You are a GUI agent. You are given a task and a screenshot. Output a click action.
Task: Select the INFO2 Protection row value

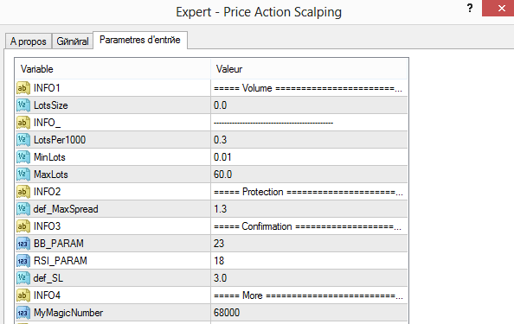[x=309, y=192]
